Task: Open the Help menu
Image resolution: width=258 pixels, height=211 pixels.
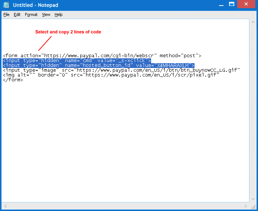Action: pyautogui.click(x=59, y=14)
